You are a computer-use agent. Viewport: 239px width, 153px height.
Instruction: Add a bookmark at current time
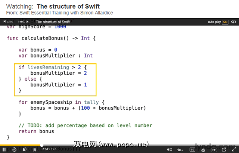[x=35, y=150]
